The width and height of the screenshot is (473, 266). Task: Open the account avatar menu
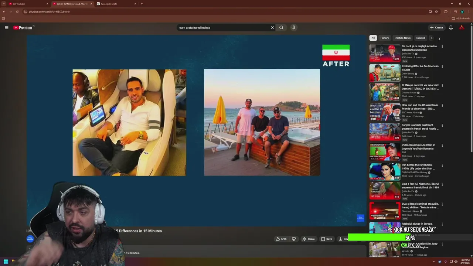click(462, 28)
